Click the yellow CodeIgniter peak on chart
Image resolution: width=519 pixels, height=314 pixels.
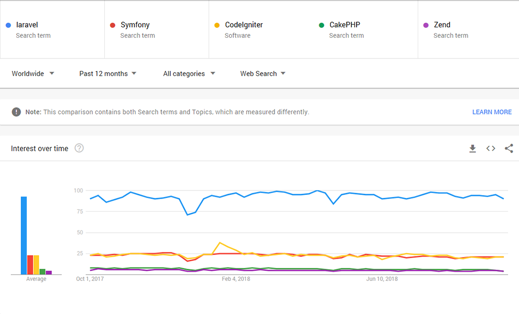(x=220, y=242)
